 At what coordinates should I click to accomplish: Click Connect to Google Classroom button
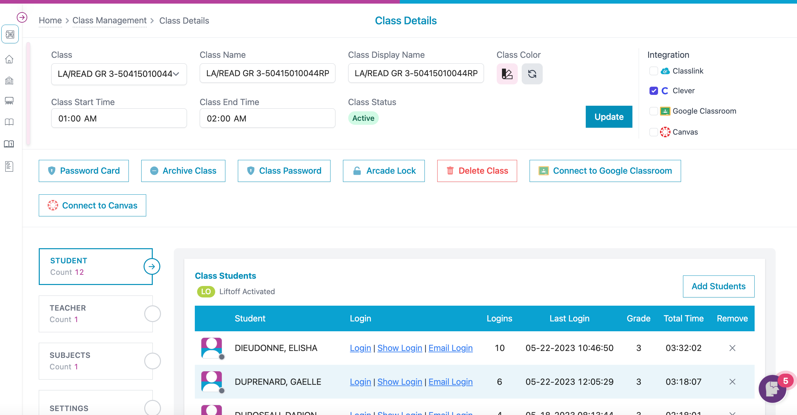click(x=605, y=171)
